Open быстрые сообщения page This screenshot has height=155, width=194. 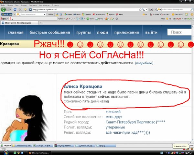(x=50, y=33)
